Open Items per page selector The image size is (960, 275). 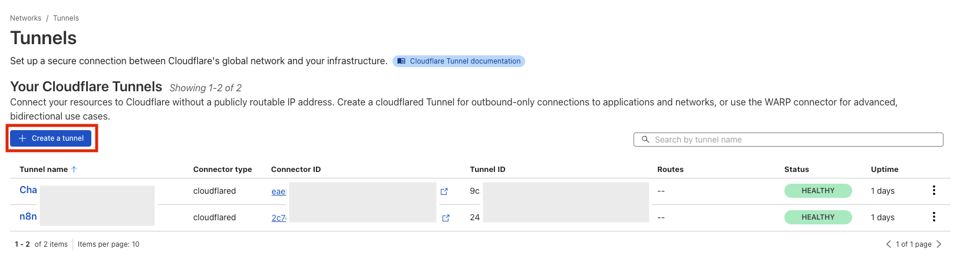pyautogui.click(x=108, y=244)
